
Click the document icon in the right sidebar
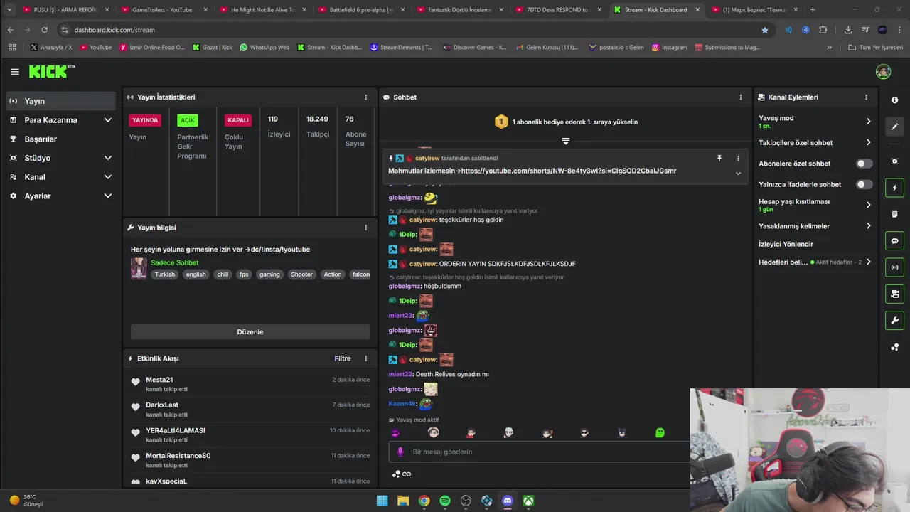pyautogui.click(x=894, y=214)
